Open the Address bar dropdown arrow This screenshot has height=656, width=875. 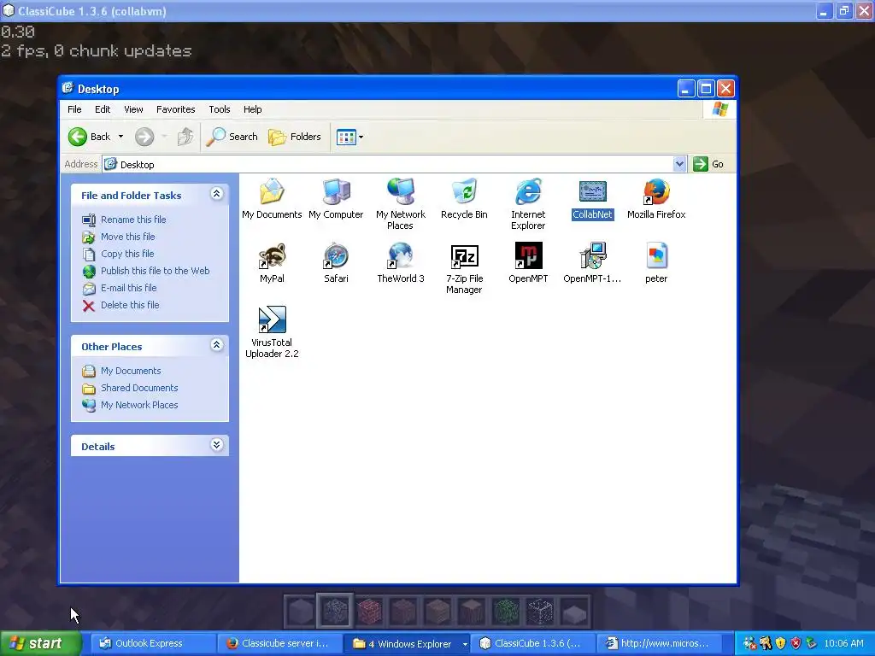(x=679, y=164)
